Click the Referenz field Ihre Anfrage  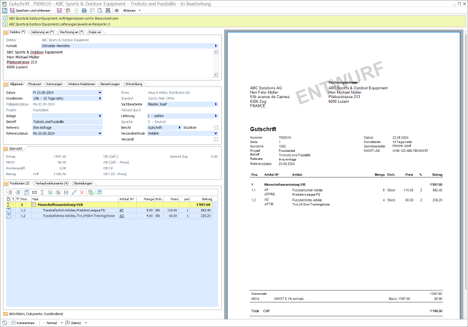[x=67, y=127]
